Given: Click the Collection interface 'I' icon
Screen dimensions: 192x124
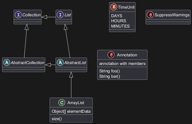Looking at the screenshot, I should [18, 15].
